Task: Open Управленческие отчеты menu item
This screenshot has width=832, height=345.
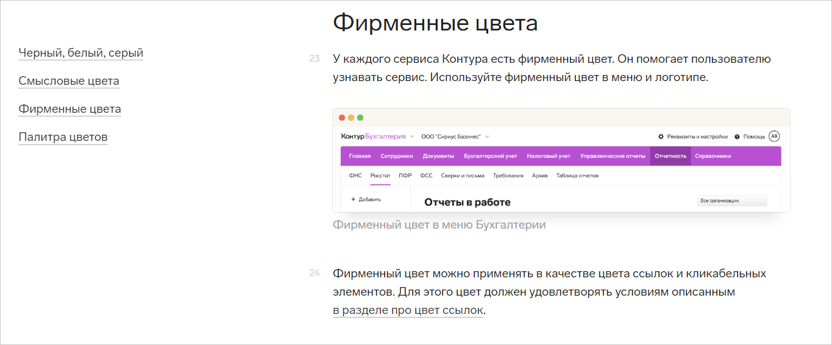Action: click(613, 156)
